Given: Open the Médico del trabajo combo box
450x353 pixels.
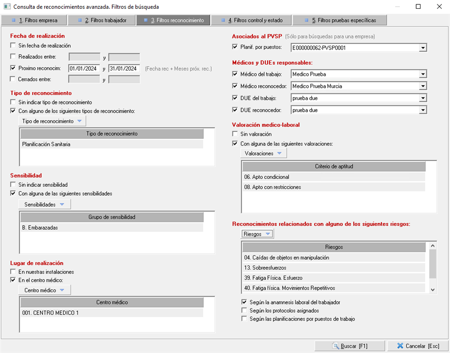Looking at the screenshot, I should (423, 74).
